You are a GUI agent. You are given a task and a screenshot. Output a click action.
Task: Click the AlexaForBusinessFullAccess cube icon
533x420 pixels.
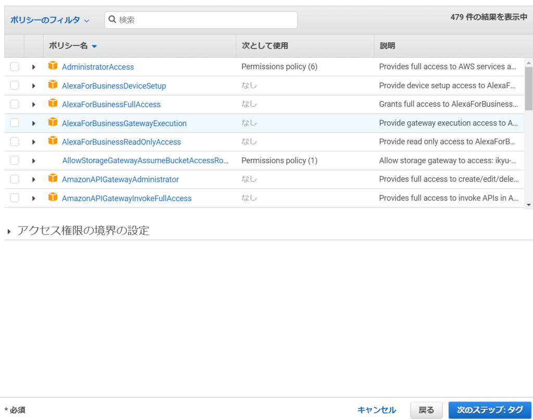tap(53, 103)
